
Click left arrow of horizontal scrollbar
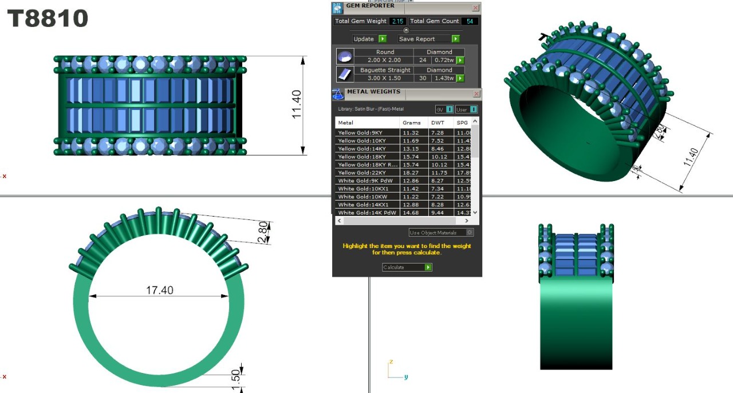coord(339,221)
